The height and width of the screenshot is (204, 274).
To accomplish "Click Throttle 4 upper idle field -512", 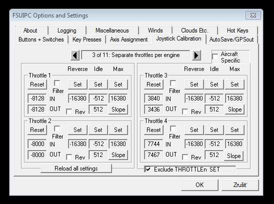I will [x=214, y=144].
